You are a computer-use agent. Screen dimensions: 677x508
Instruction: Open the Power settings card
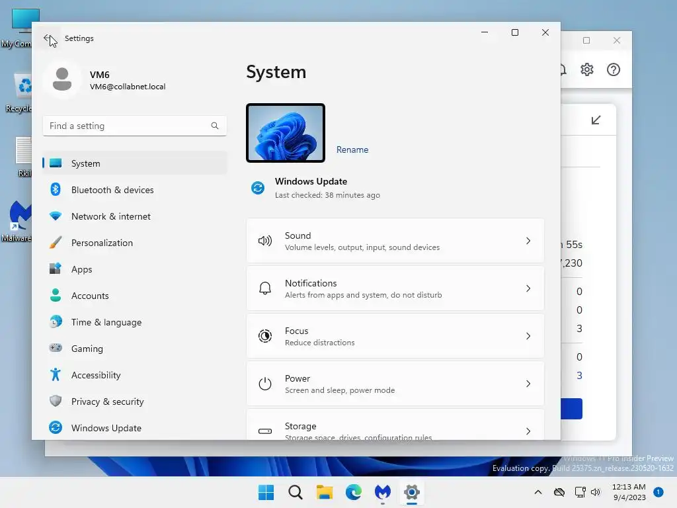point(395,384)
